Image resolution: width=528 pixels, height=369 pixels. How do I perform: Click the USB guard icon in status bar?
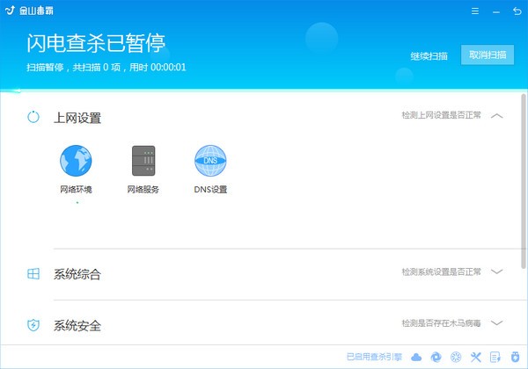tap(515, 357)
